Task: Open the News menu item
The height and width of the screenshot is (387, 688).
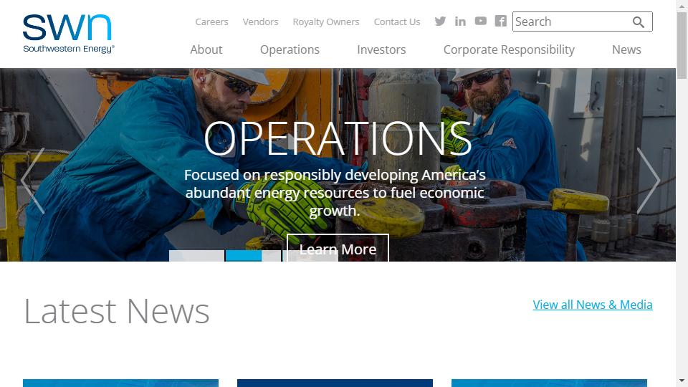Action: [626, 49]
